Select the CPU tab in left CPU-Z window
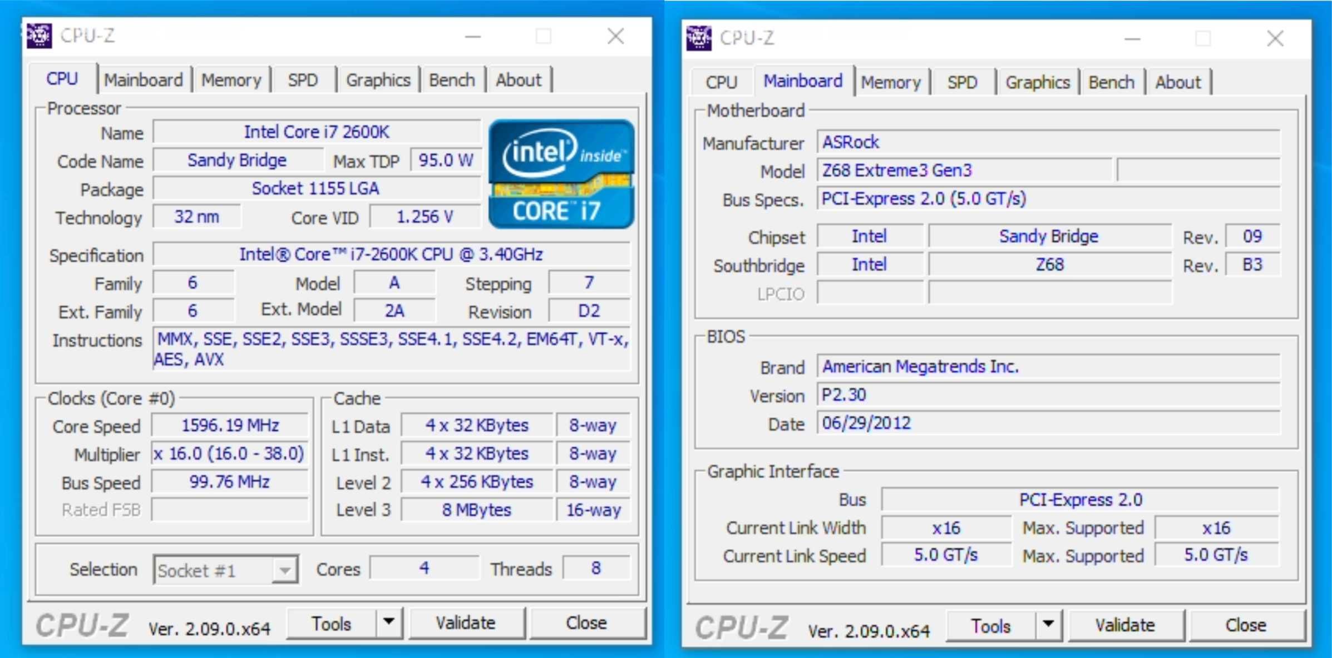 (62, 79)
